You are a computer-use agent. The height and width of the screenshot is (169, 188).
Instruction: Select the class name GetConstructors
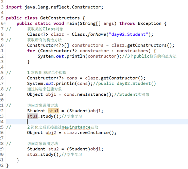(x=60, y=18)
